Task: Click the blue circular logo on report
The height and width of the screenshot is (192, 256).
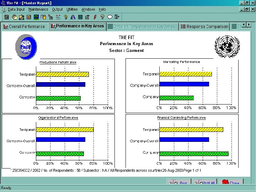Action: pos(26,47)
